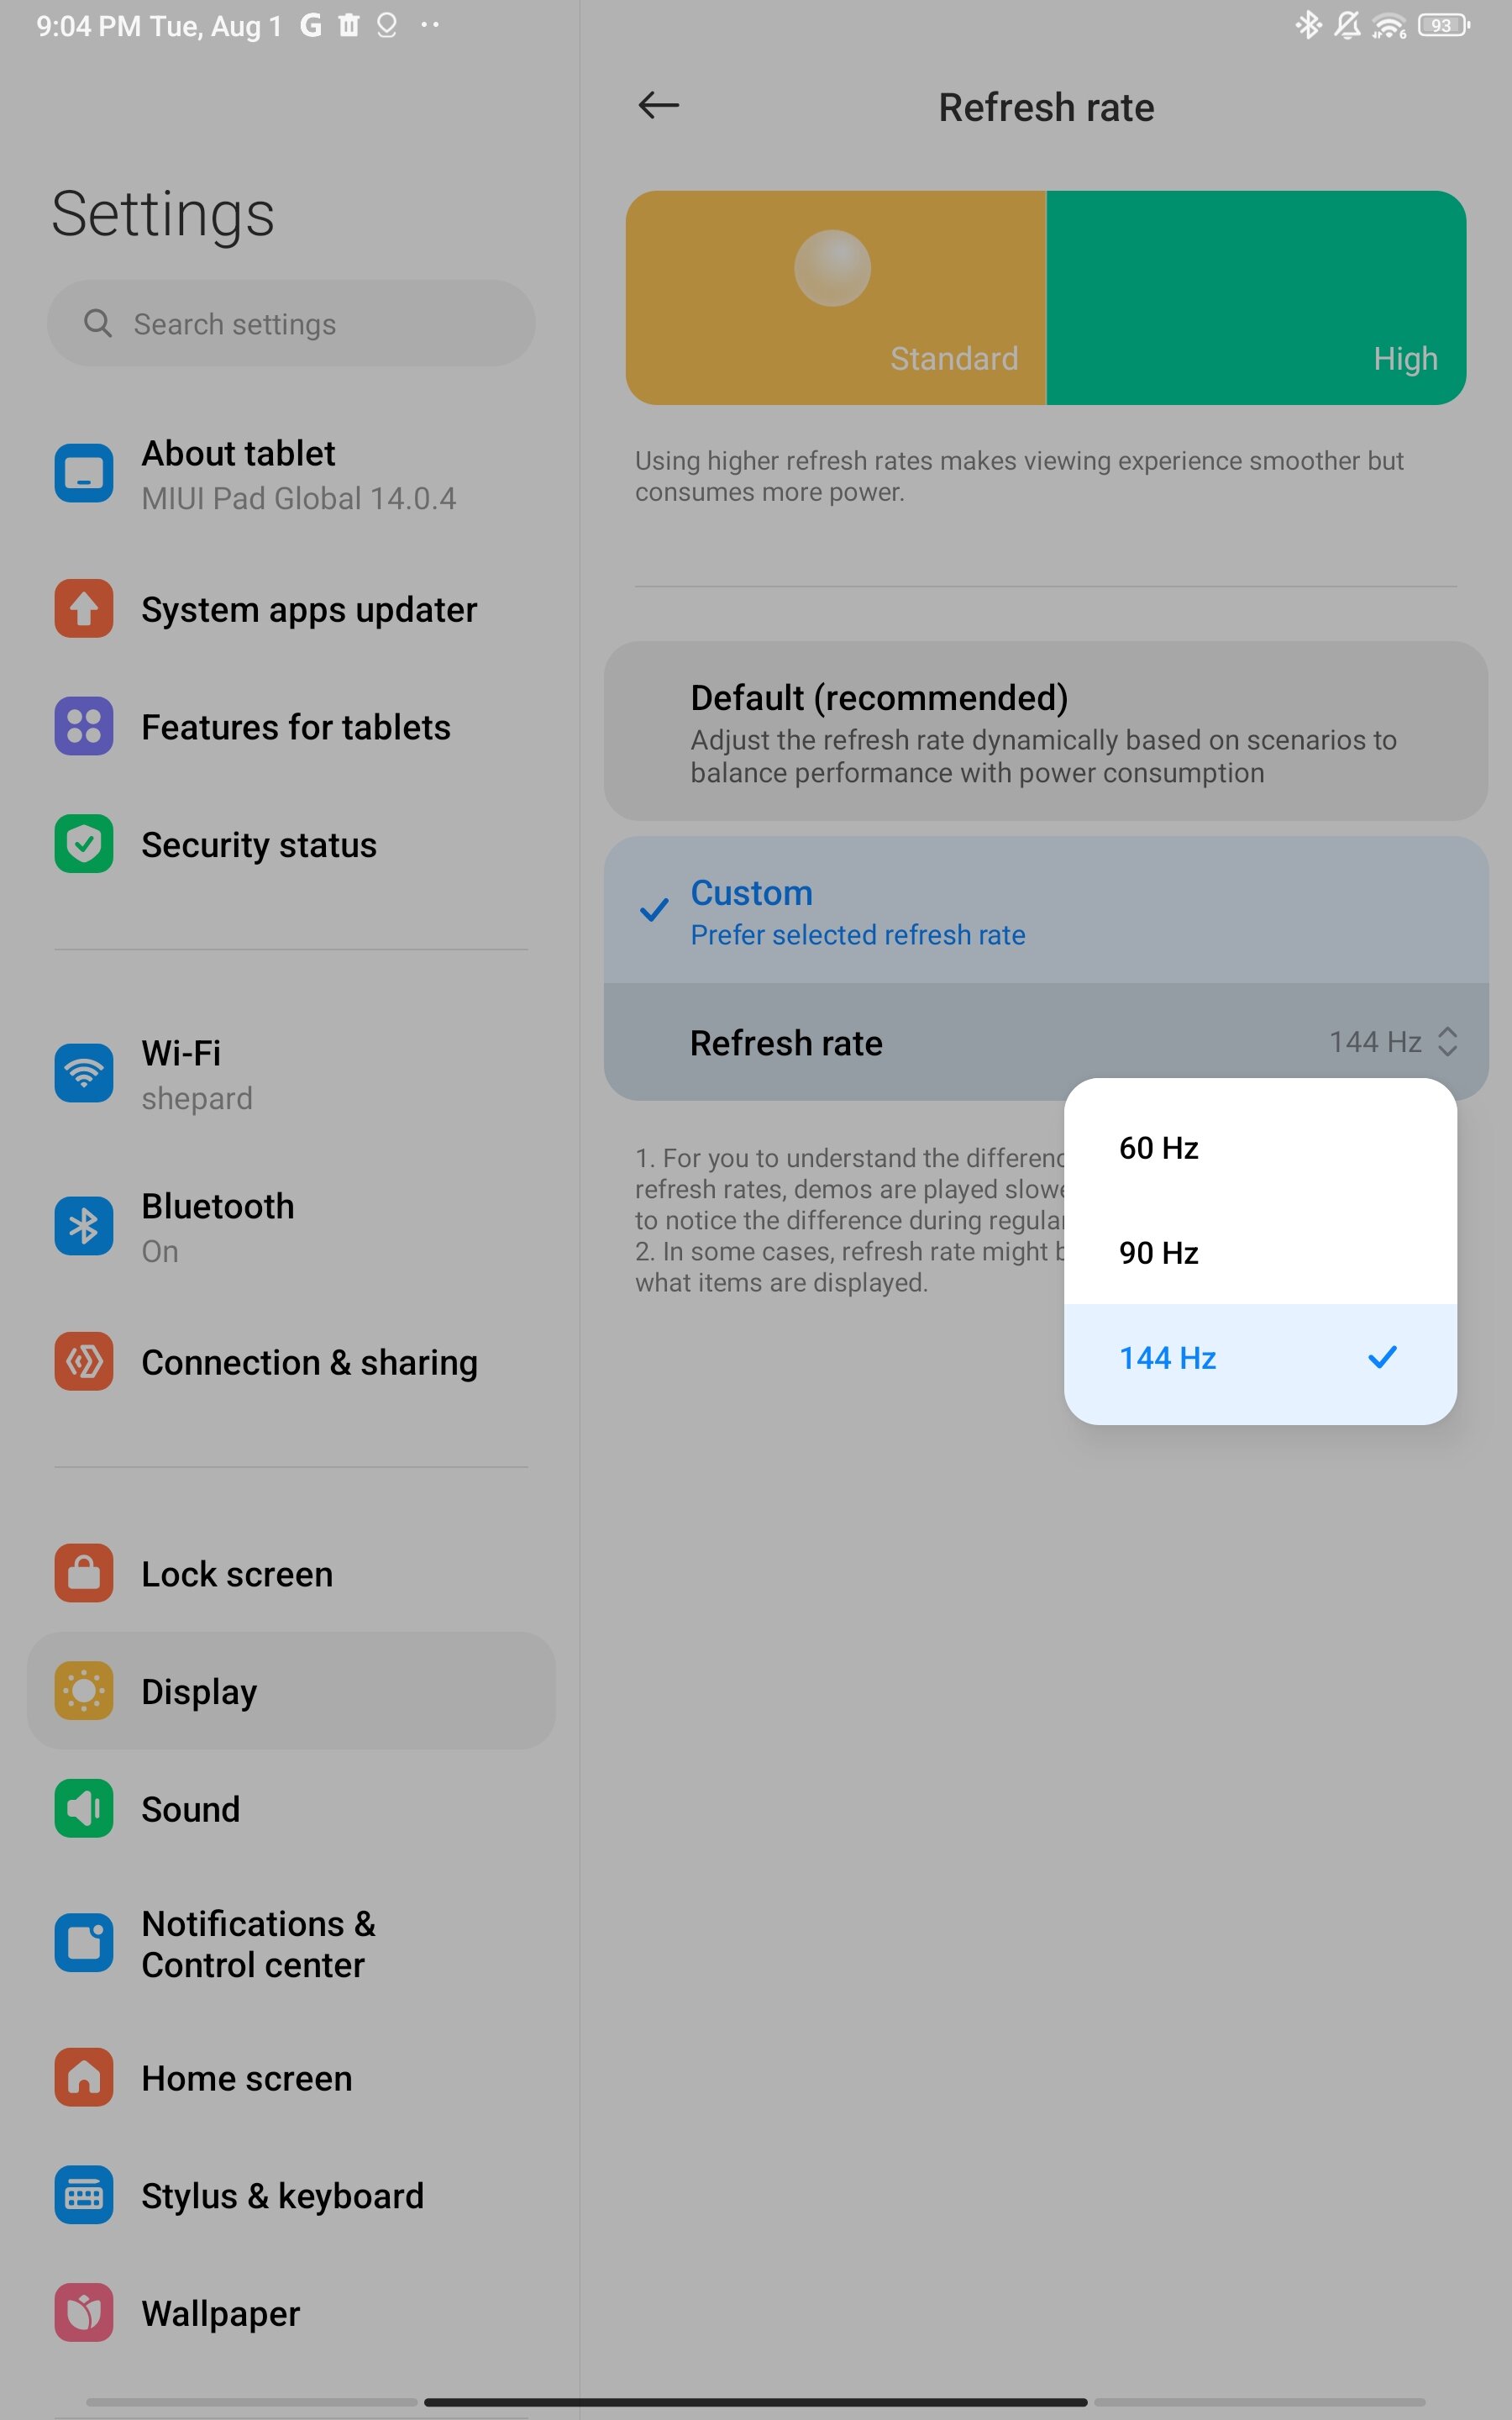Image resolution: width=1512 pixels, height=2420 pixels.
Task: Choose 60 Hz from the list
Action: (1260, 1148)
